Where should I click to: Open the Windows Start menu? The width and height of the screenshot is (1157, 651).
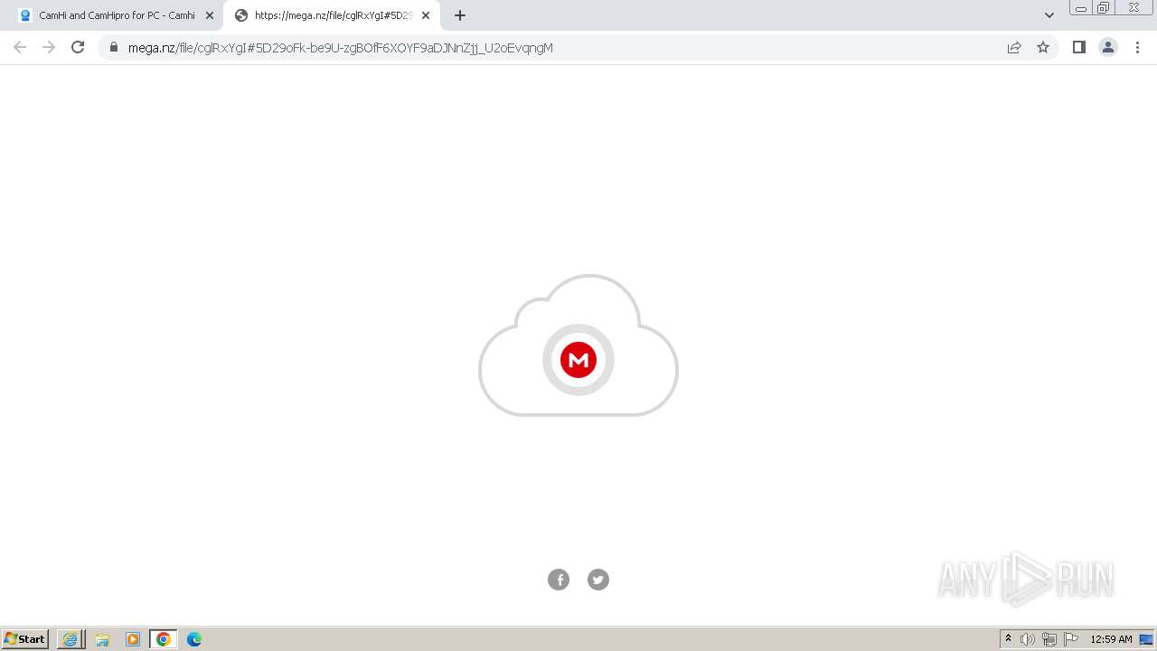(x=25, y=639)
